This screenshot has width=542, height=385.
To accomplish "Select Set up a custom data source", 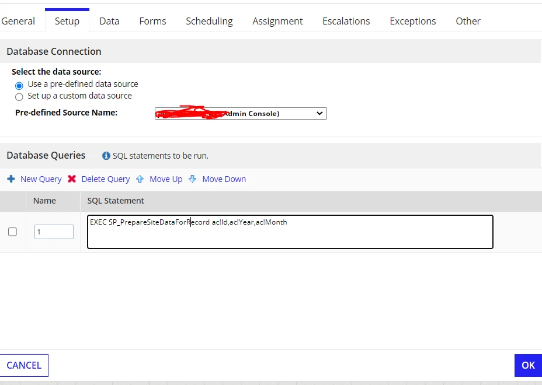I will click(x=19, y=97).
